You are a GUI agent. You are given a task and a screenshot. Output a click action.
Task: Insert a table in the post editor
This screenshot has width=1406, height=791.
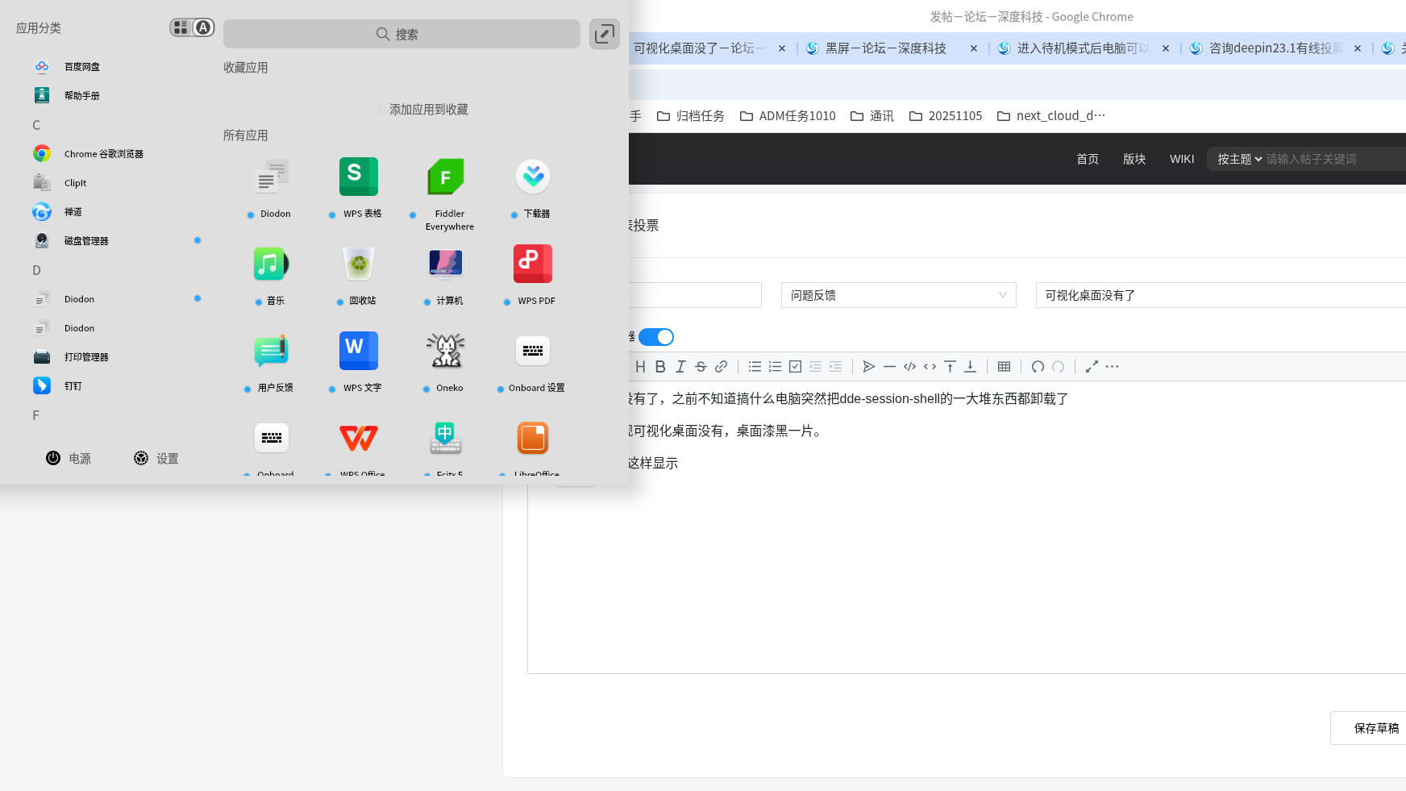coord(1004,367)
